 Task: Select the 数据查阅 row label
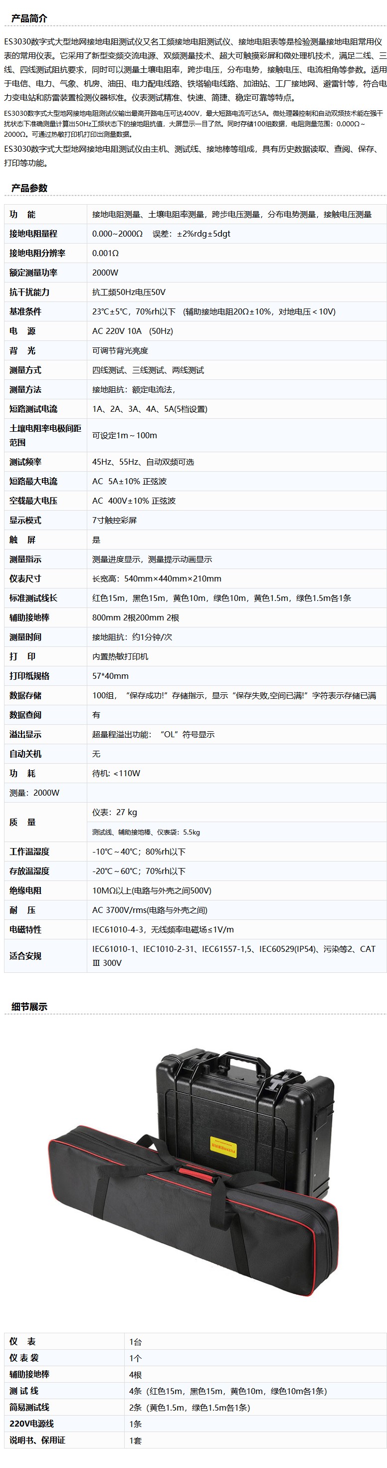click(x=25, y=715)
